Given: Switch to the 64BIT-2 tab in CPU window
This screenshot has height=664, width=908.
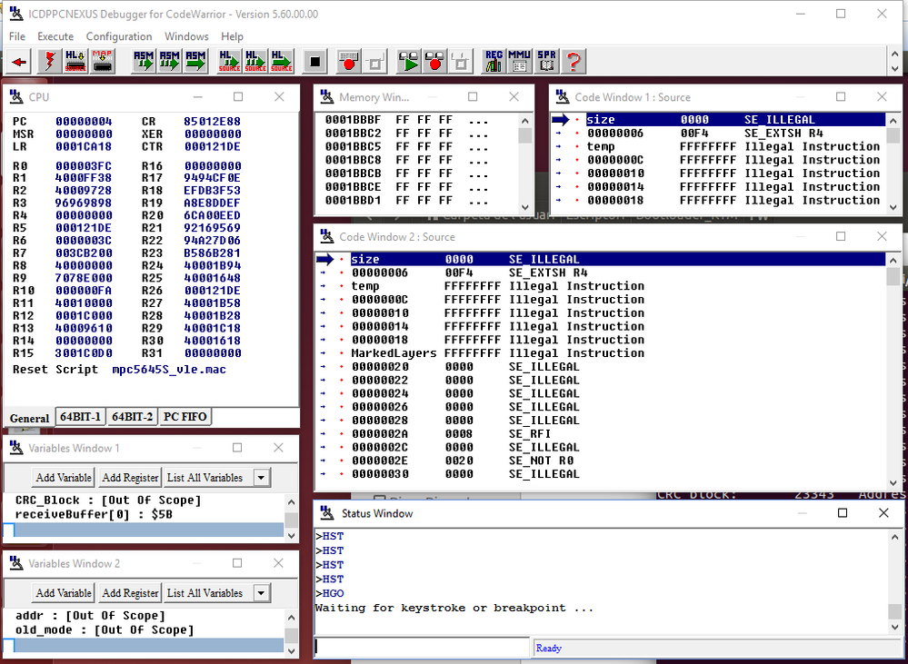Looking at the screenshot, I should (x=132, y=417).
